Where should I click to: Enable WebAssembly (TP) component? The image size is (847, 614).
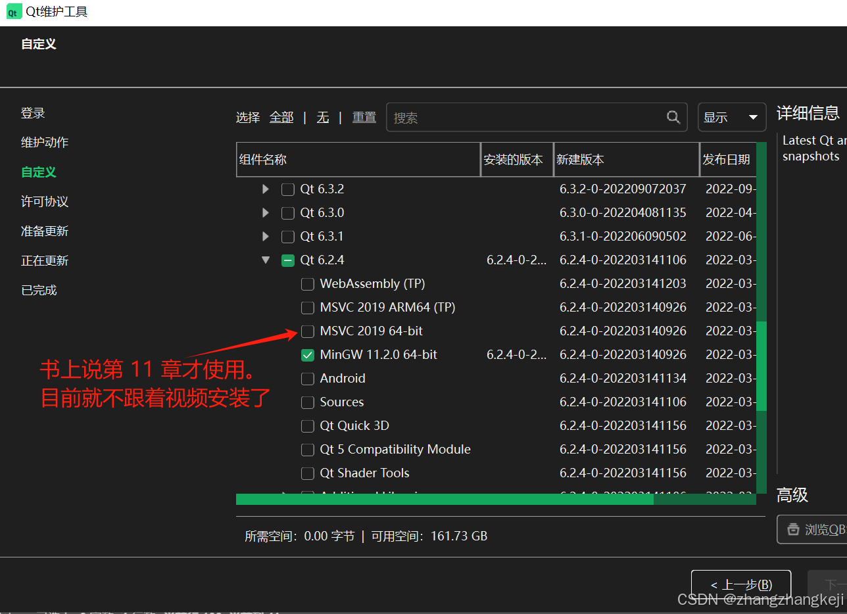coord(307,284)
